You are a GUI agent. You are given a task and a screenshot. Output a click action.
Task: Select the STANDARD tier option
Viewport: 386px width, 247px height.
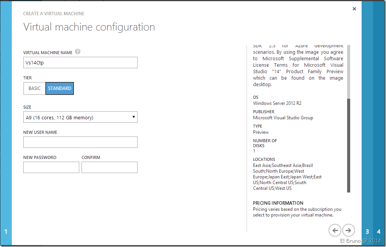(59, 88)
